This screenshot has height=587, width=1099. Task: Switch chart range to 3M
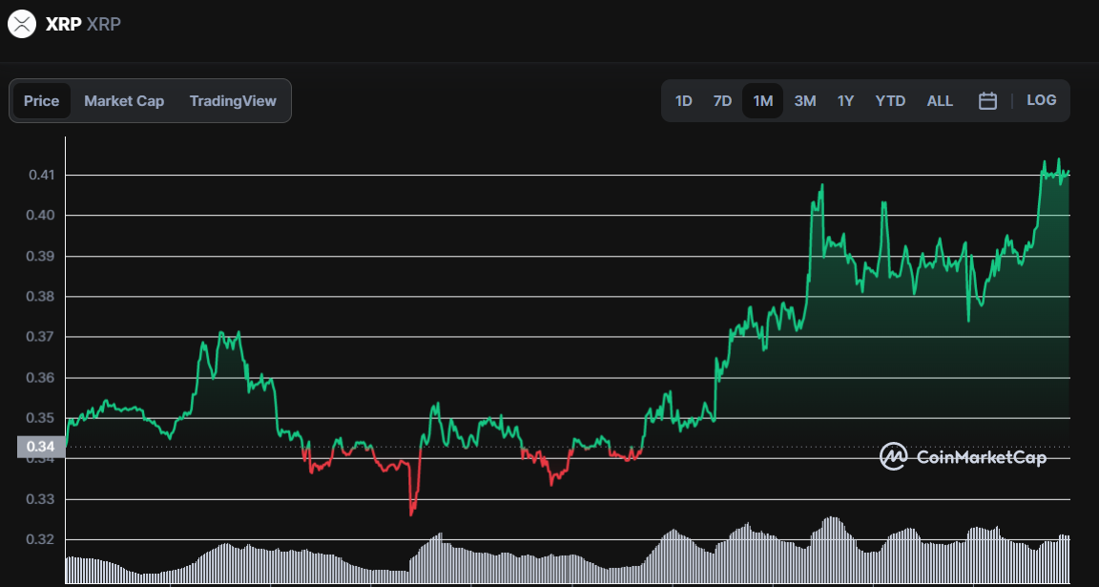804,101
